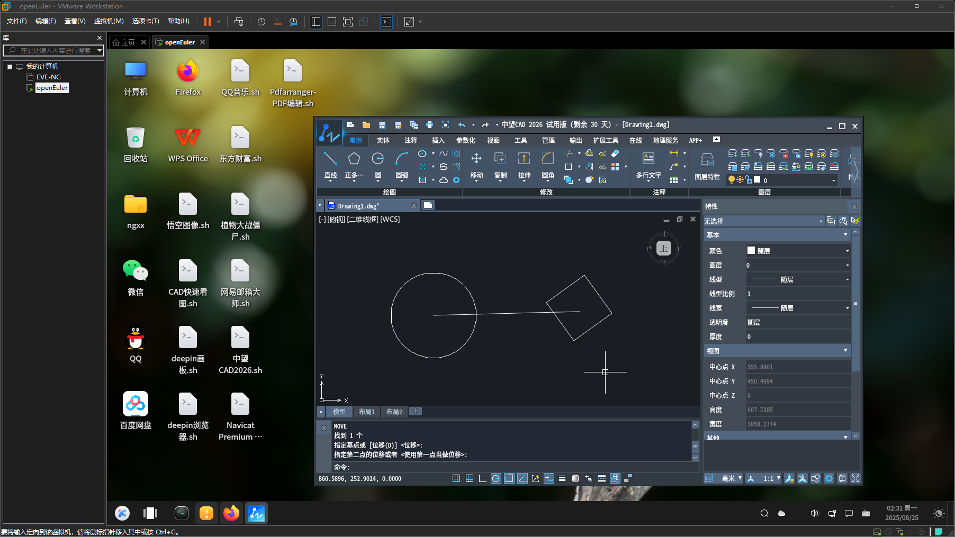The image size is (955, 537).
Task: Select EVE-NG in the VMware library
Action: (x=49, y=77)
